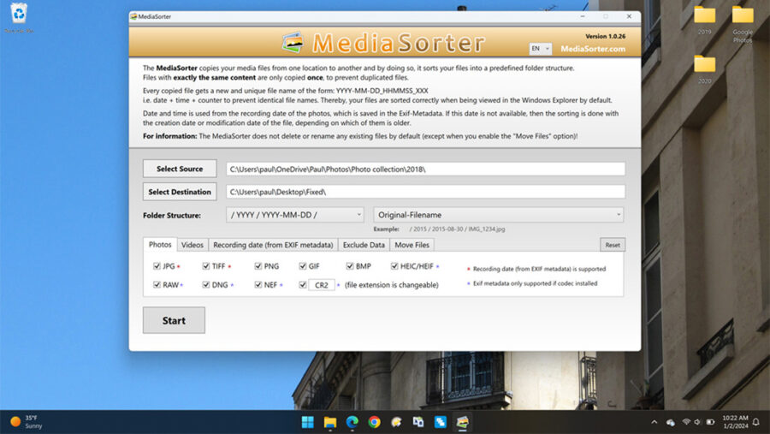Switch to the Videos tab
This screenshot has height=434, width=770.
click(x=192, y=245)
